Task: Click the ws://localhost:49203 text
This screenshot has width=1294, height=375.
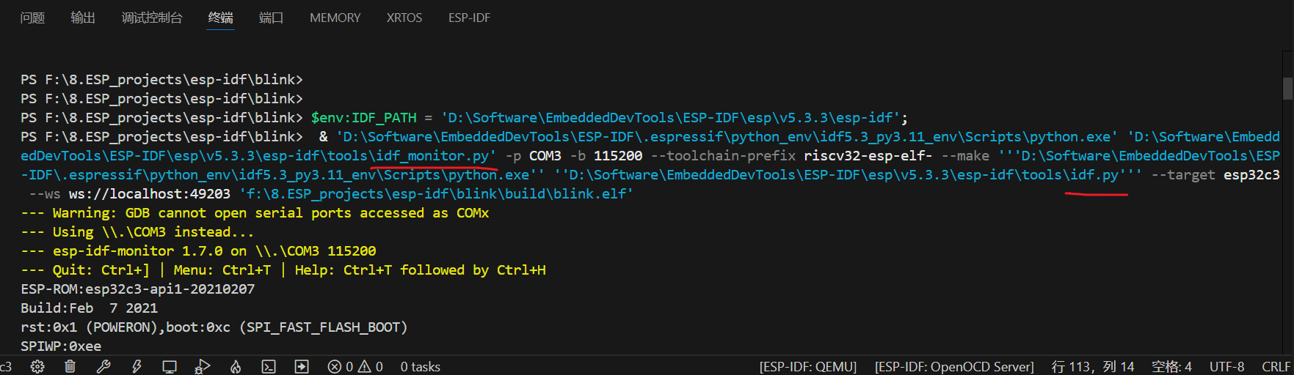Action: point(150,194)
